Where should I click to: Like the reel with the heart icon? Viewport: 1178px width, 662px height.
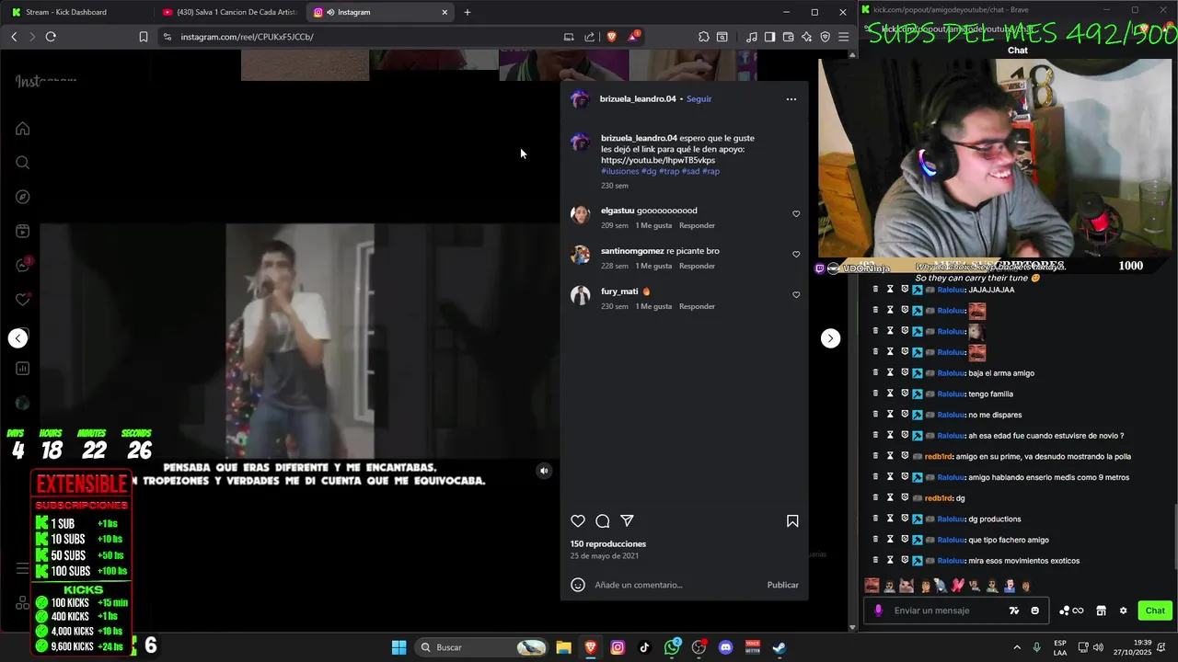(578, 521)
